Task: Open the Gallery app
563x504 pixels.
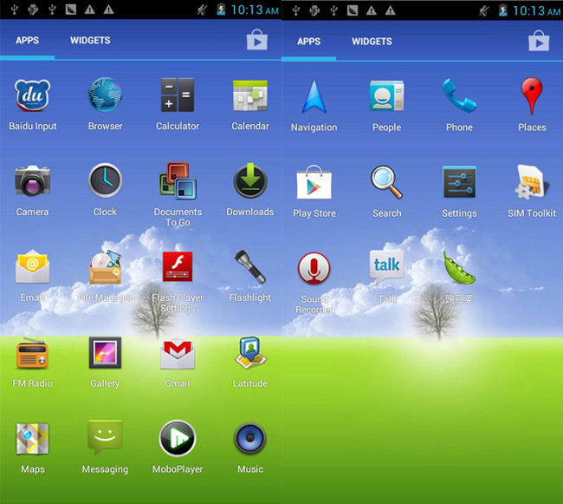Action: click(105, 353)
